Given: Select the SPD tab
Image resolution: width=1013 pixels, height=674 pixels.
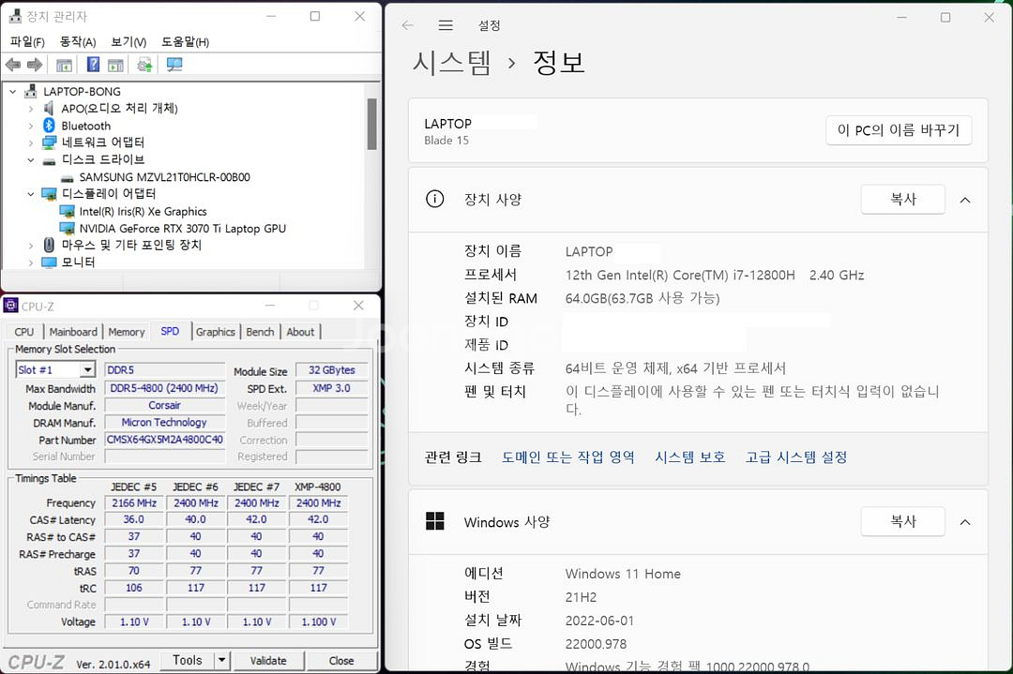Looking at the screenshot, I should [x=170, y=331].
